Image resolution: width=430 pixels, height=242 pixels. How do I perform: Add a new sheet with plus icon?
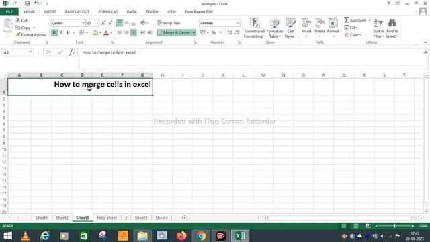(185, 218)
